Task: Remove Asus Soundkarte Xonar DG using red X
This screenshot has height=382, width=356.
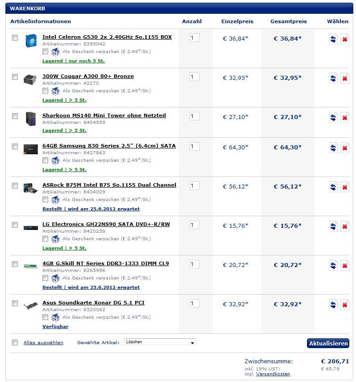Action: tap(344, 305)
